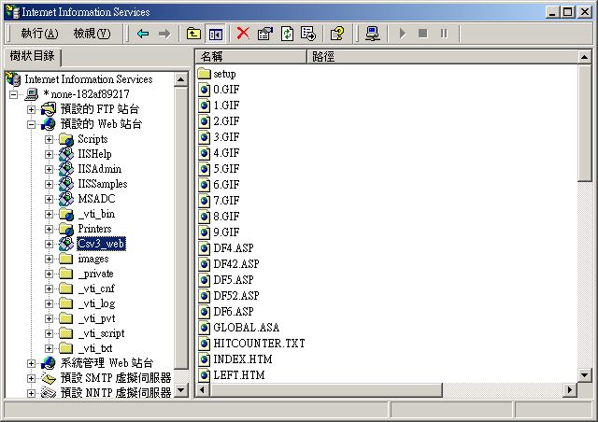Image resolution: width=598 pixels, height=422 pixels.
Task: Click file list horizontal scroll right arrow
Action: click(570, 390)
